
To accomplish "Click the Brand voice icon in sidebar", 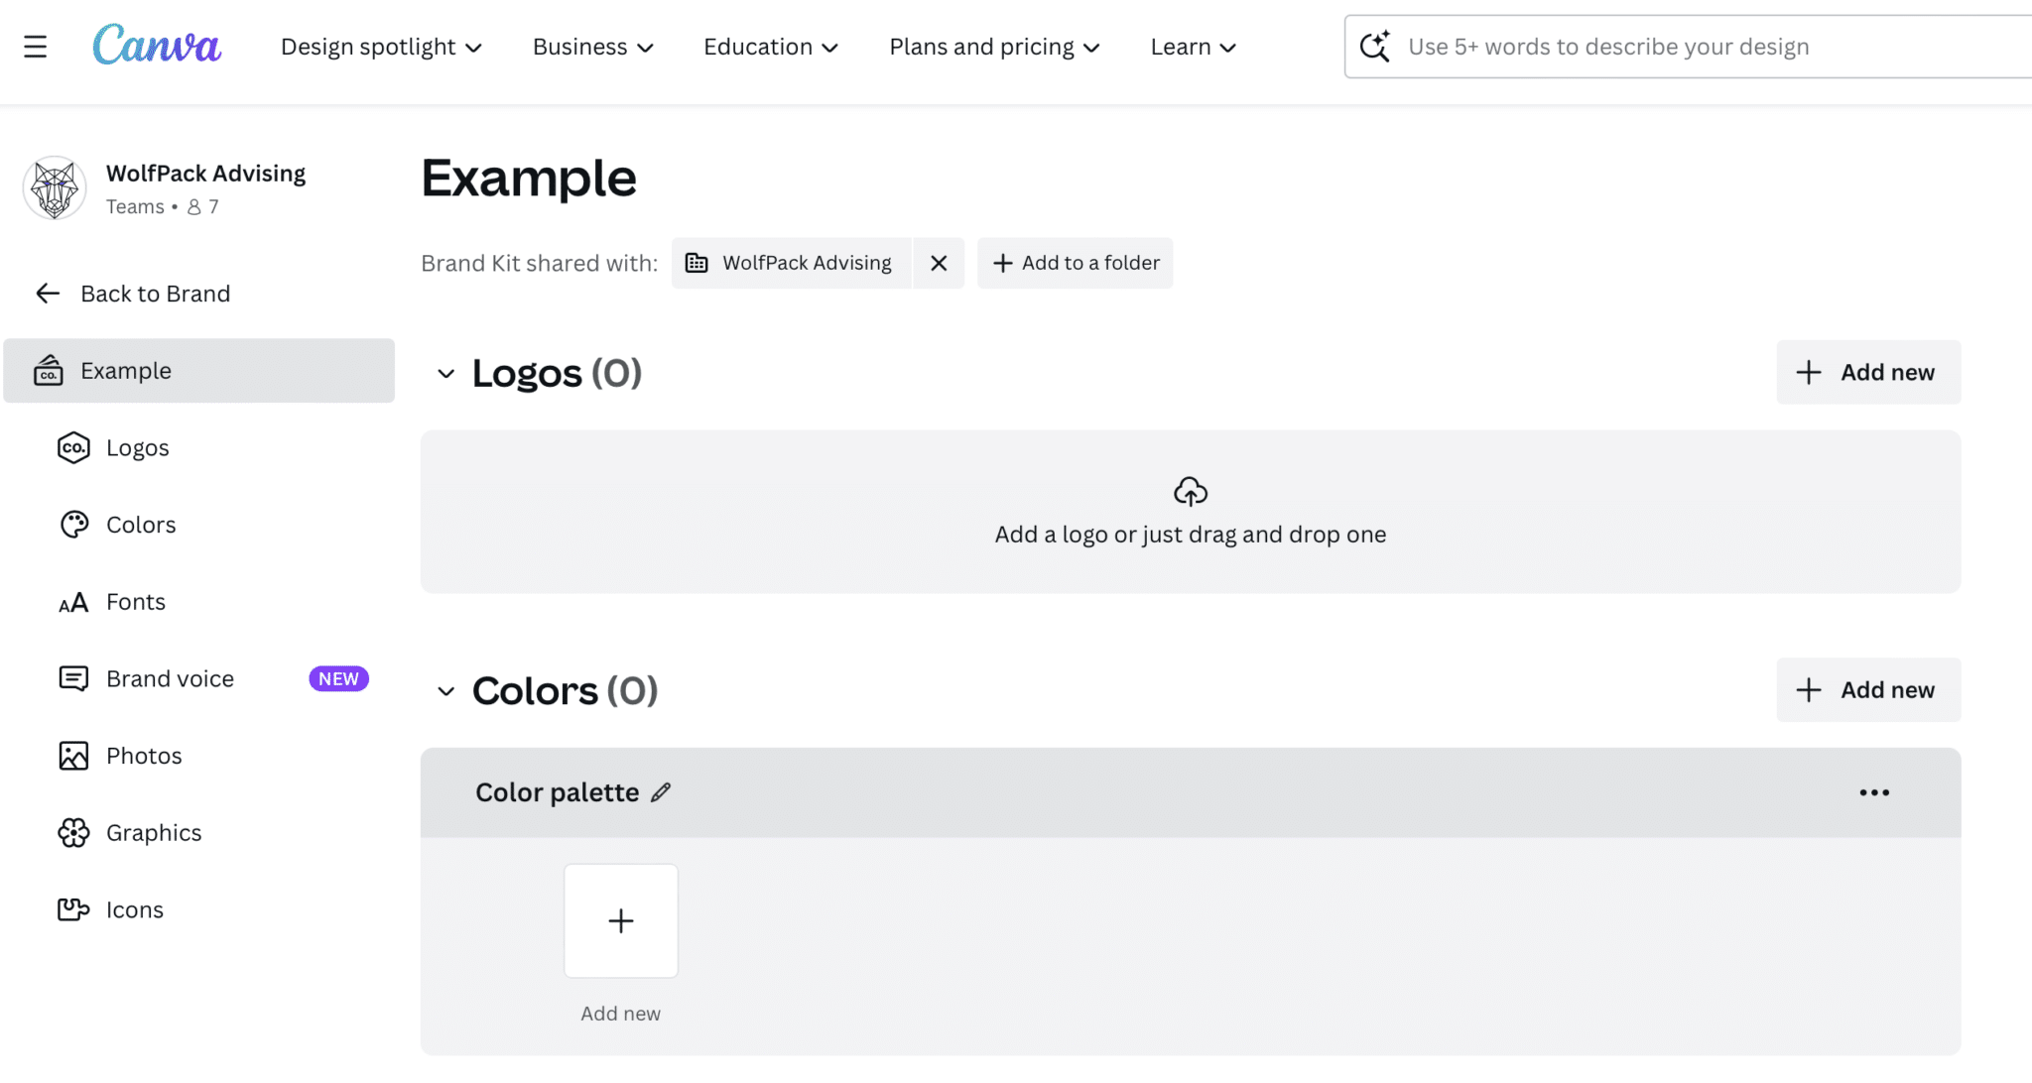I will coord(71,677).
